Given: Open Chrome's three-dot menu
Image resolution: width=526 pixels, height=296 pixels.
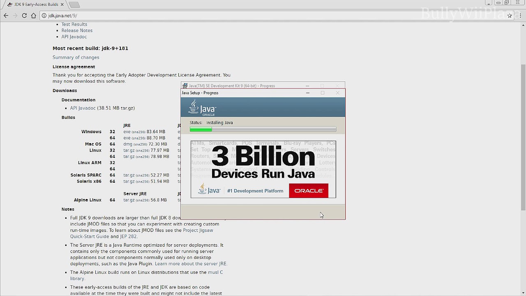Looking at the screenshot, I should coord(520,16).
